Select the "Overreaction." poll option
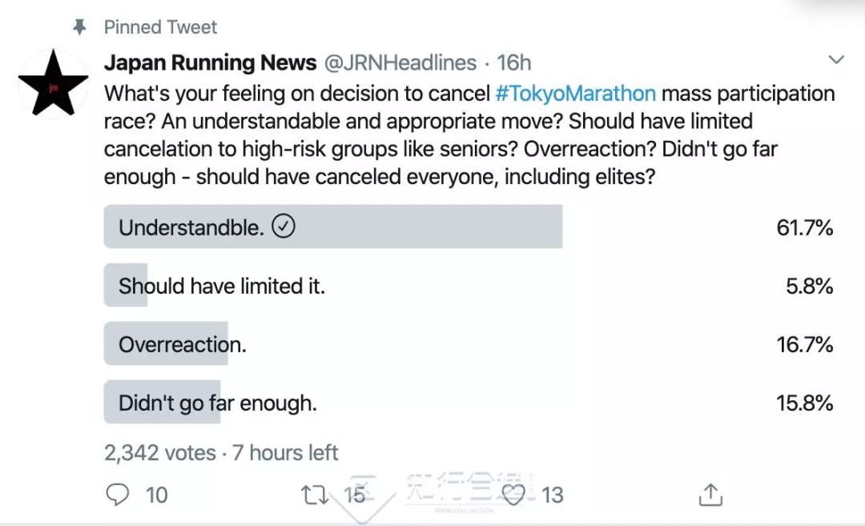The height and width of the screenshot is (526, 865). (182, 345)
